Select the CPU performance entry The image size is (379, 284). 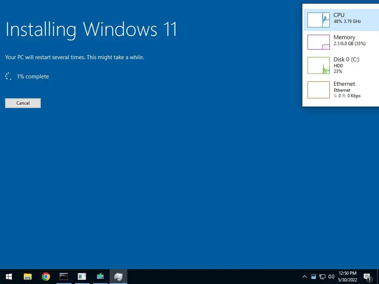pos(341,20)
